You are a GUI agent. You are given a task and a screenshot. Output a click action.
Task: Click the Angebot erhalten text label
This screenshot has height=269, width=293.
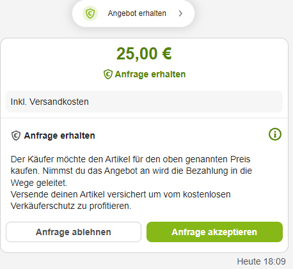137,13
